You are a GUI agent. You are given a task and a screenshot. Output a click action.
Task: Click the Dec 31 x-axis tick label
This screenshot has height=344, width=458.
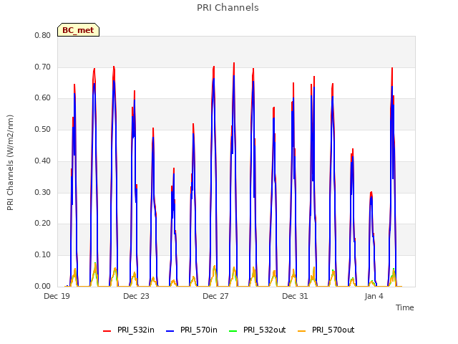pyautogui.click(x=295, y=296)
